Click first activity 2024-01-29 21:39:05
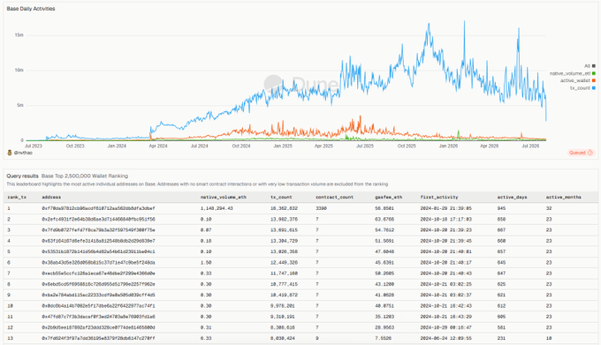601x345 pixels. coord(445,208)
